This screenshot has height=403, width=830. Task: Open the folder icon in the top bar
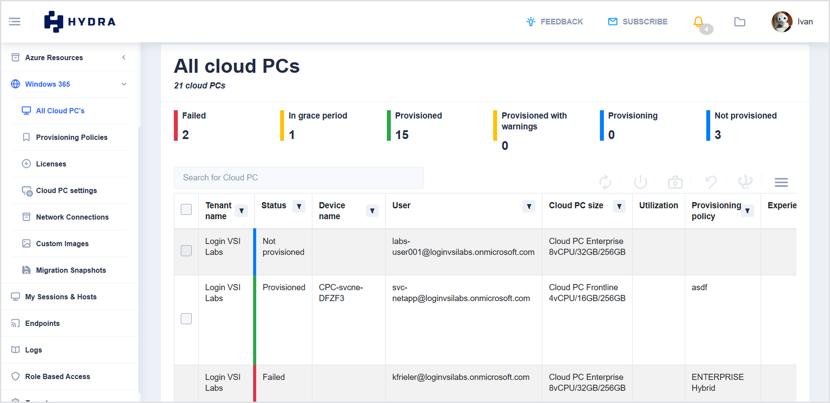pyautogui.click(x=740, y=21)
